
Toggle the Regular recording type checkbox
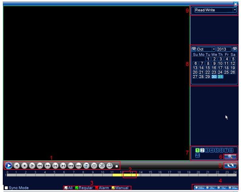click(x=77, y=187)
